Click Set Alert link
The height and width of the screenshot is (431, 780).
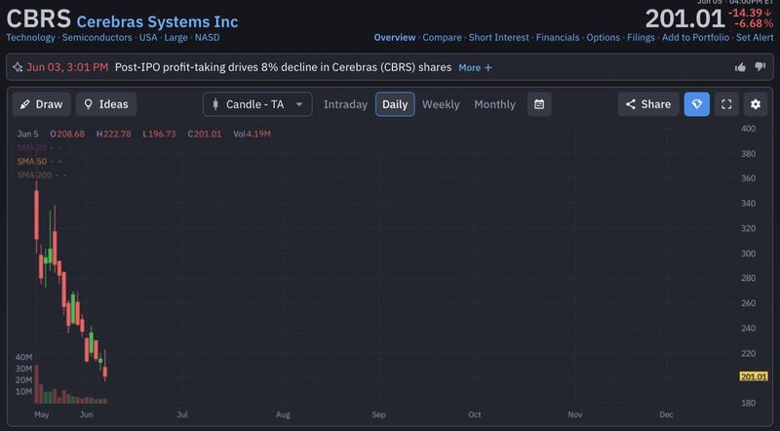(x=755, y=37)
